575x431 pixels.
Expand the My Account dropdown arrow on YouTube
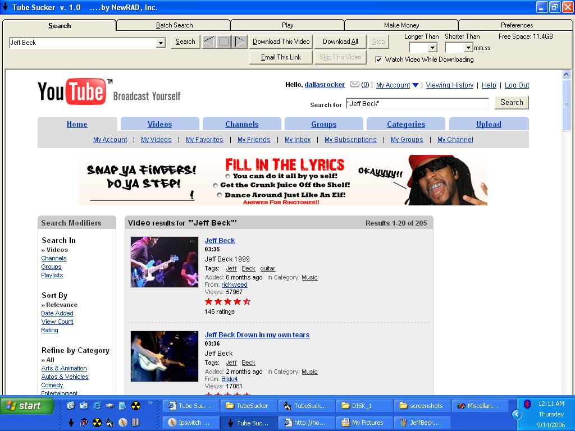pos(416,85)
